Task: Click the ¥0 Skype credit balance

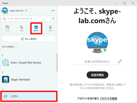Action: (26, 11)
